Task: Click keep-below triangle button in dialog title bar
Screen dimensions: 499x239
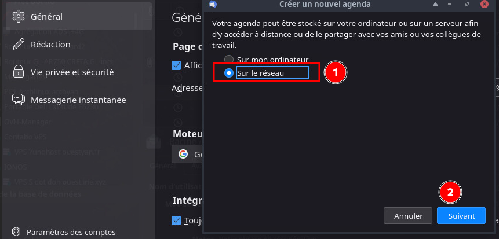Action: point(450,5)
